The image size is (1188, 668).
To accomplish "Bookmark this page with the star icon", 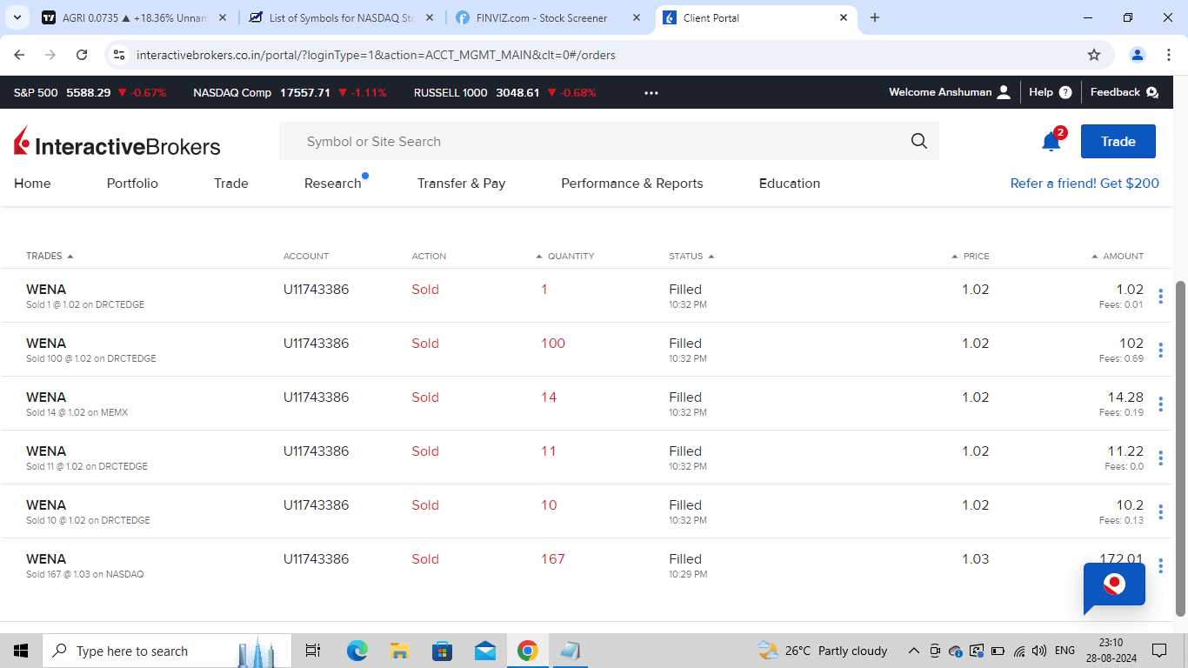I will pyautogui.click(x=1094, y=55).
